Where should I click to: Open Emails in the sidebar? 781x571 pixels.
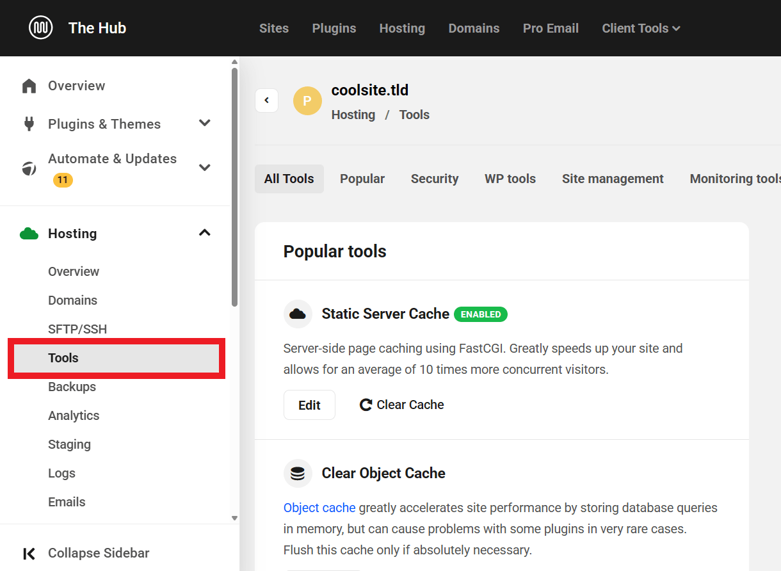67,502
